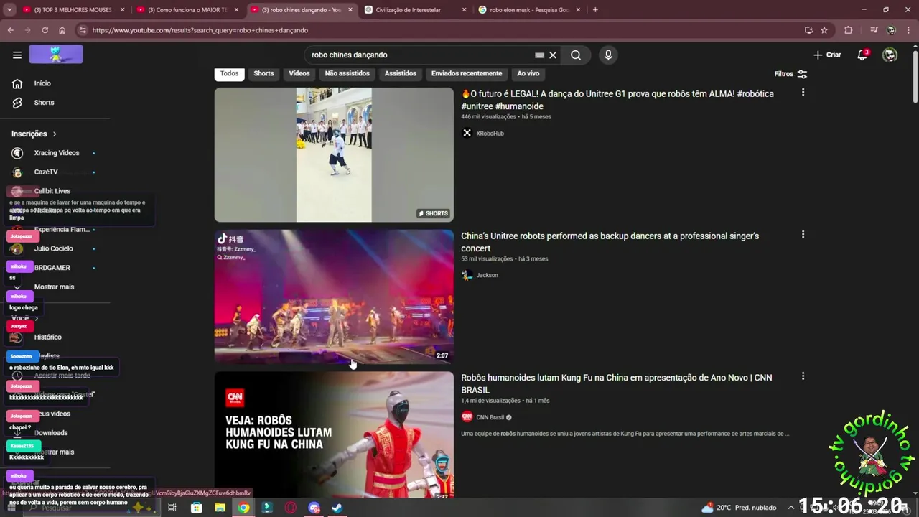Close the 'Civilização de Interestelar' tab
The width and height of the screenshot is (919, 517).
tap(464, 10)
